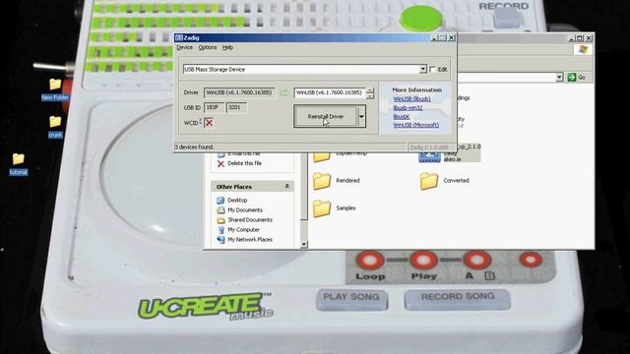Click the My Network Places icon
This screenshot has width=630, height=354.
[x=220, y=240]
